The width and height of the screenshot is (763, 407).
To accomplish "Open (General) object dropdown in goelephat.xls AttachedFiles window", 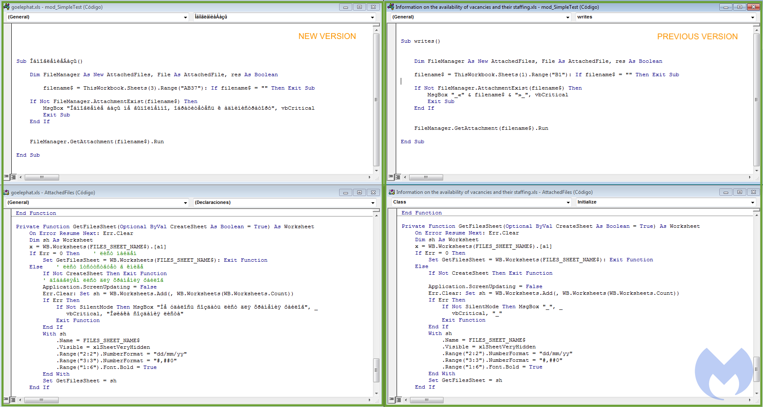I will 97,203.
